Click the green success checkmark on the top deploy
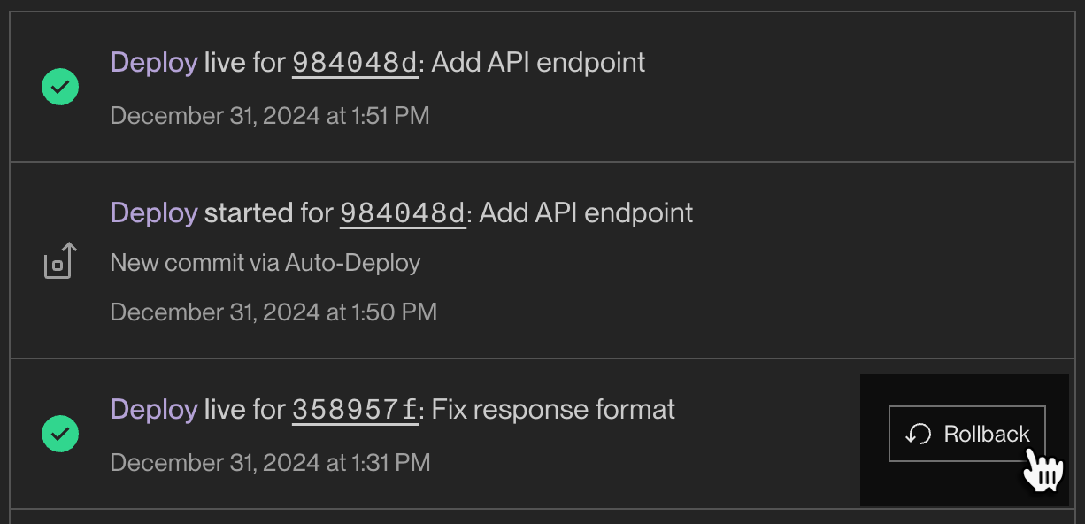This screenshot has height=524, width=1085. pyautogui.click(x=59, y=86)
